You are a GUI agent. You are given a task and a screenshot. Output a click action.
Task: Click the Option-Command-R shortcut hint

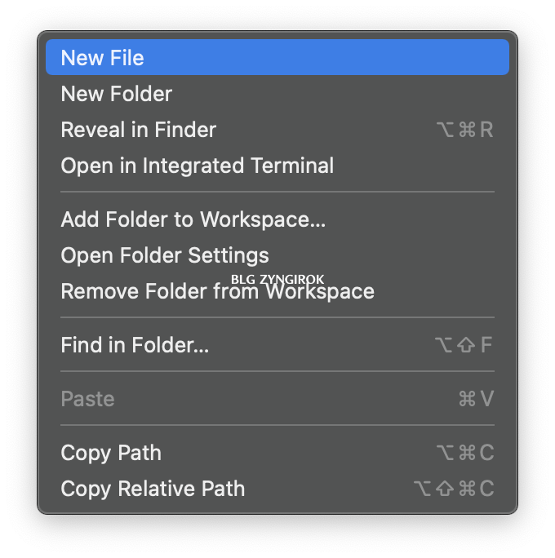click(465, 130)
